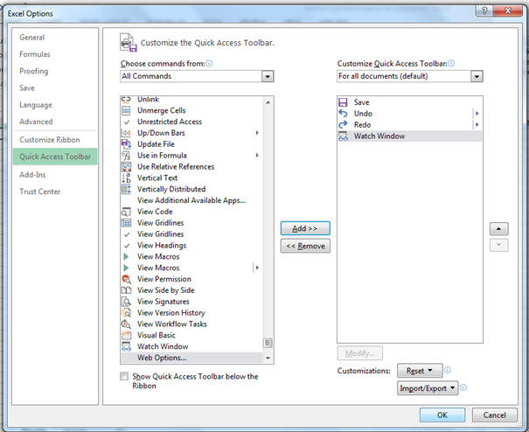
Task: Select the View Headings command
Action: 192,246
